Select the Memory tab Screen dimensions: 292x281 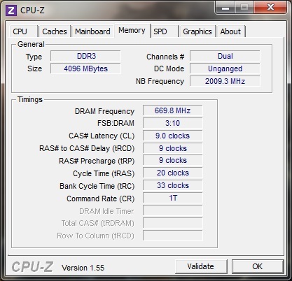click(132, 31)
